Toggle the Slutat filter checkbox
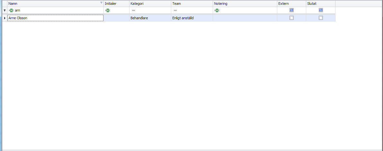The width and height of the screenshot is (383, 151). pos(321,10)
